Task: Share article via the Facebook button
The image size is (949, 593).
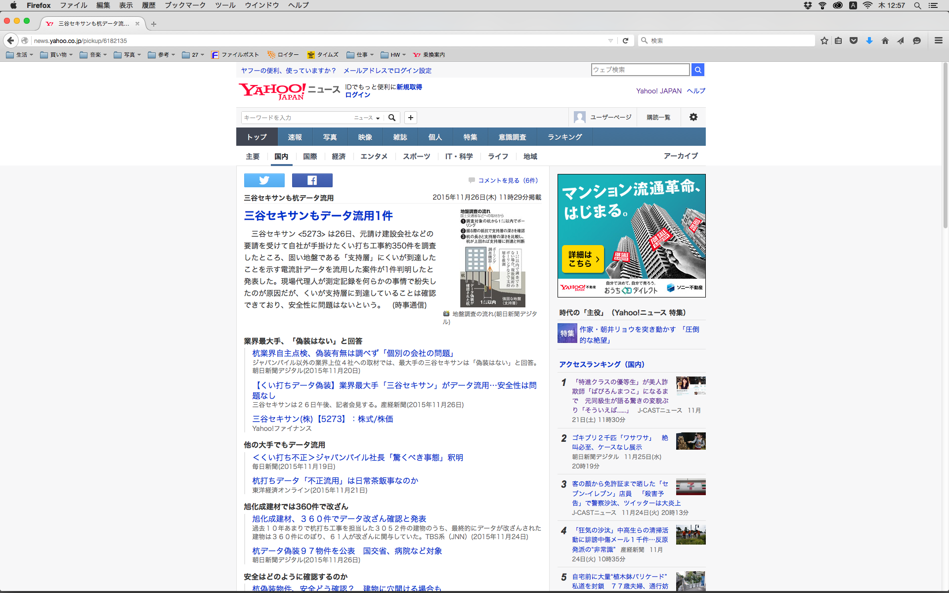Action: (x=312, y=180)
